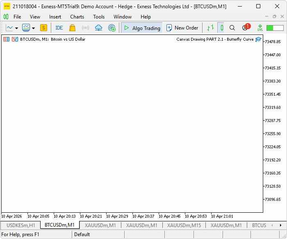Open the File menu
The height and width of the screenshot is (239, 287).
pos(17,17)
